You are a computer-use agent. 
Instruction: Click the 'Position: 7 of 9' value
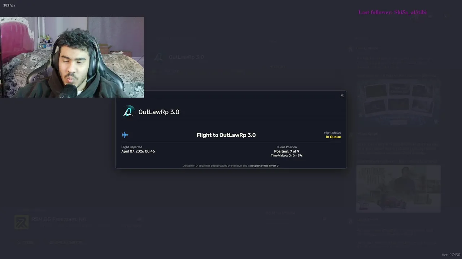point(287,151)
